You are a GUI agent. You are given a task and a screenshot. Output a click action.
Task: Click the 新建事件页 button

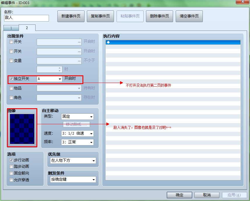coord(71,16)
